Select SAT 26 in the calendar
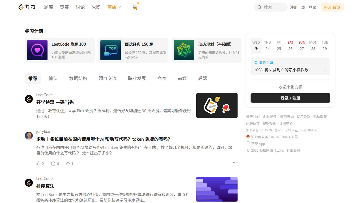Screen dimensions: 362x203 tap(290, 45)
